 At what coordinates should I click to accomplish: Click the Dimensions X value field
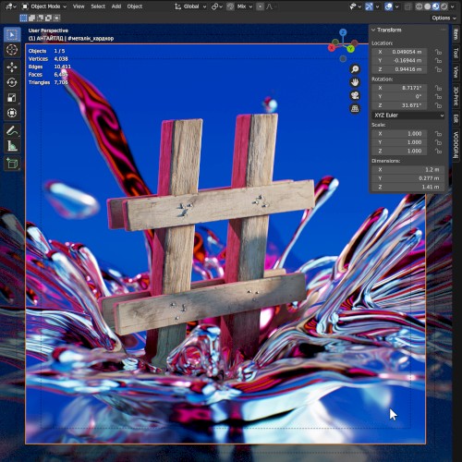pos(407,170)
